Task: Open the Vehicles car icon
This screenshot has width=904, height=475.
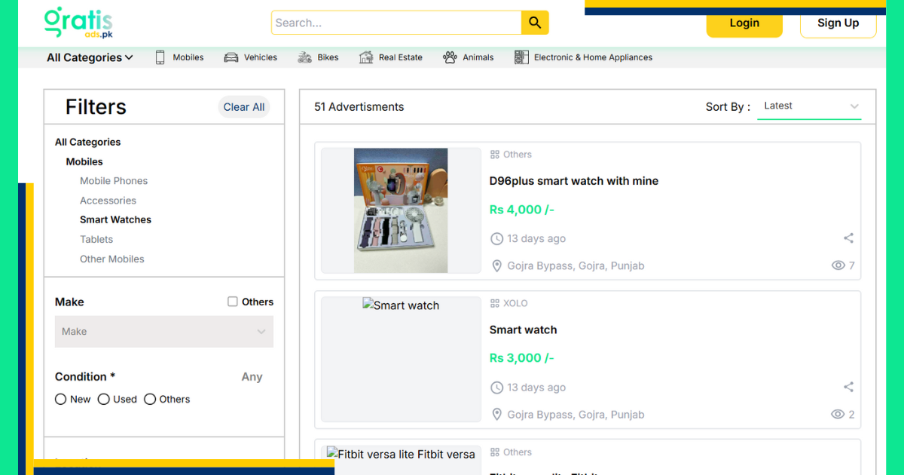Action: tap(231, 57)
